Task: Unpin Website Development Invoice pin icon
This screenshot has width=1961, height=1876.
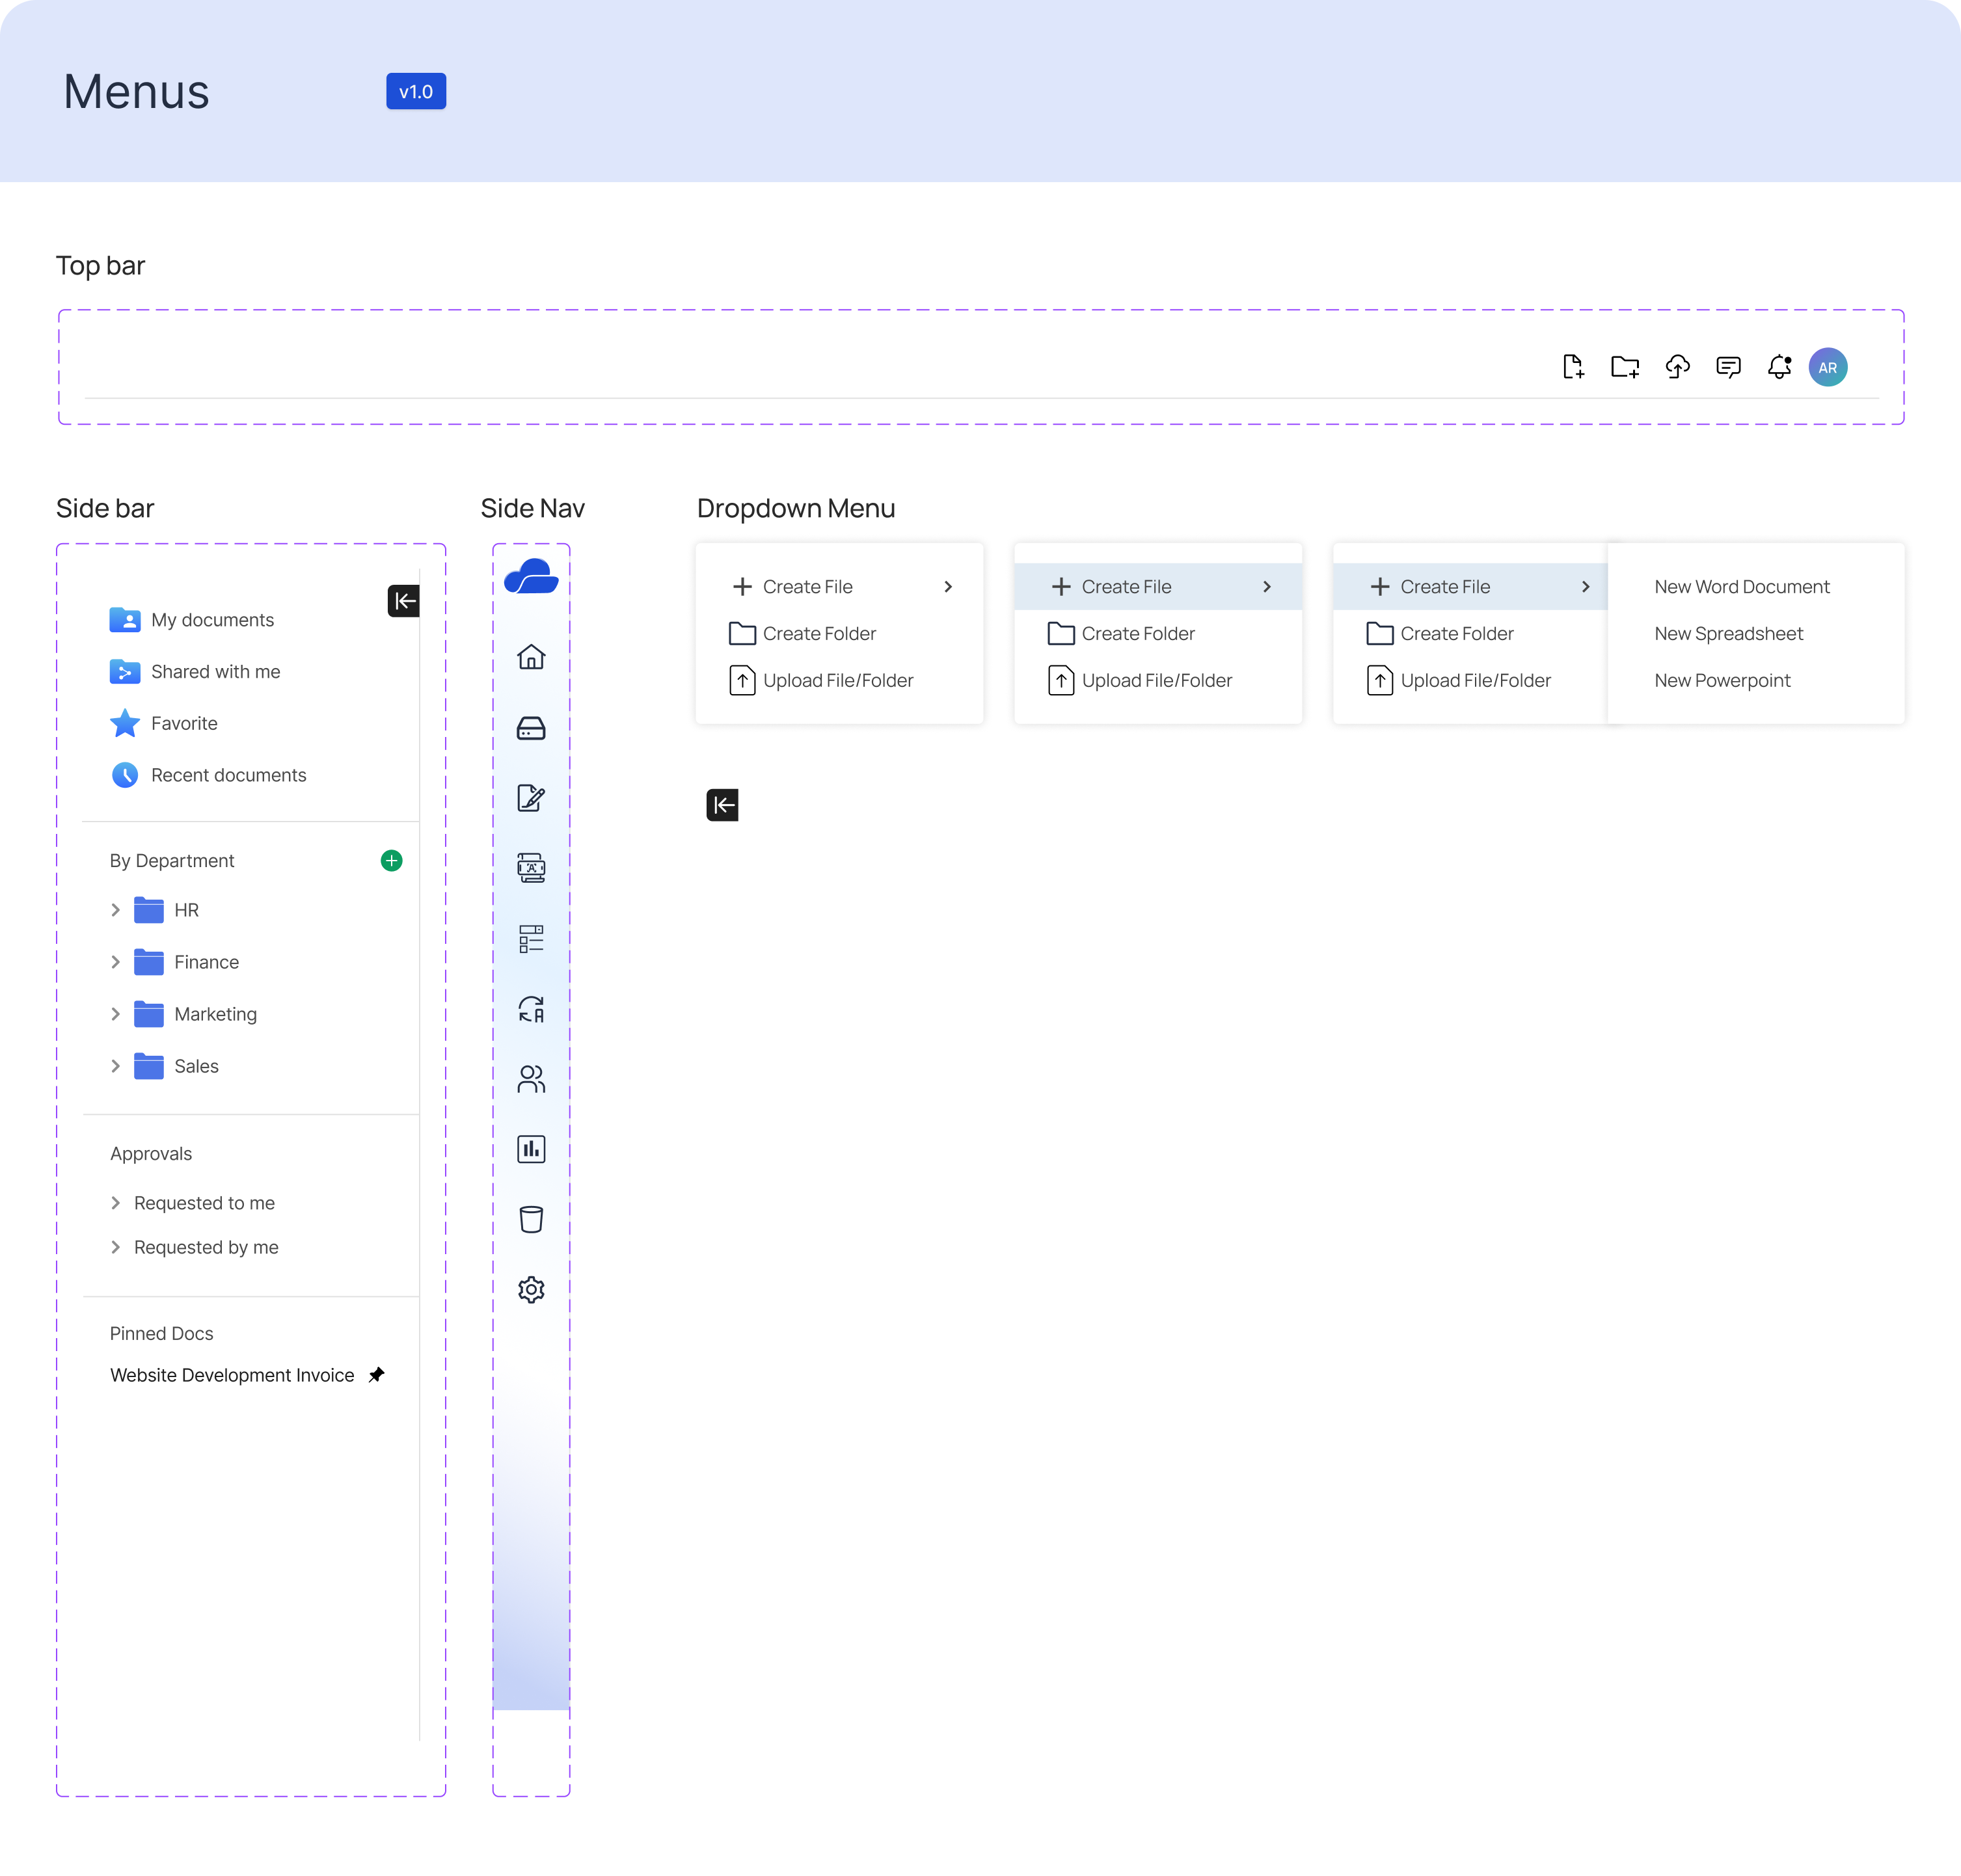Action: pos(376,1375)
